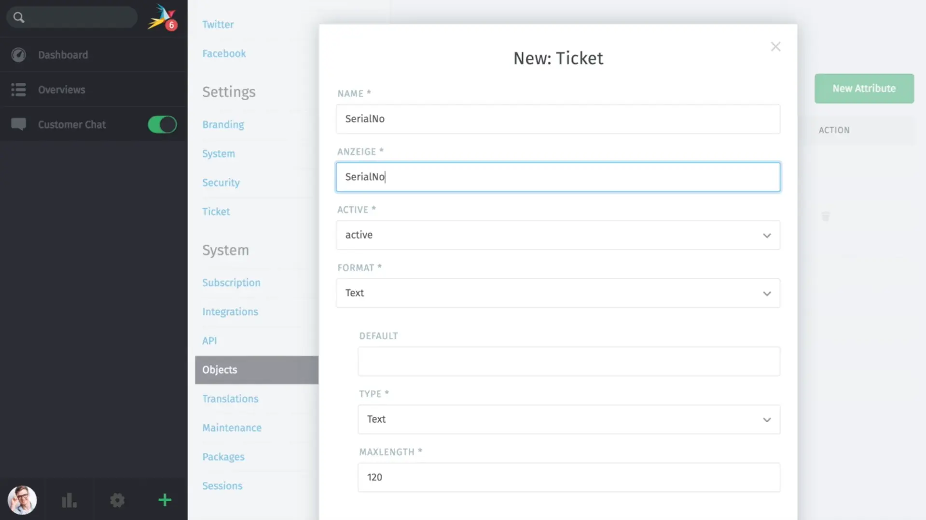Open admin settings via the gear icon
Viewport: 926px width, 520px height.
(x=117, y=500)
